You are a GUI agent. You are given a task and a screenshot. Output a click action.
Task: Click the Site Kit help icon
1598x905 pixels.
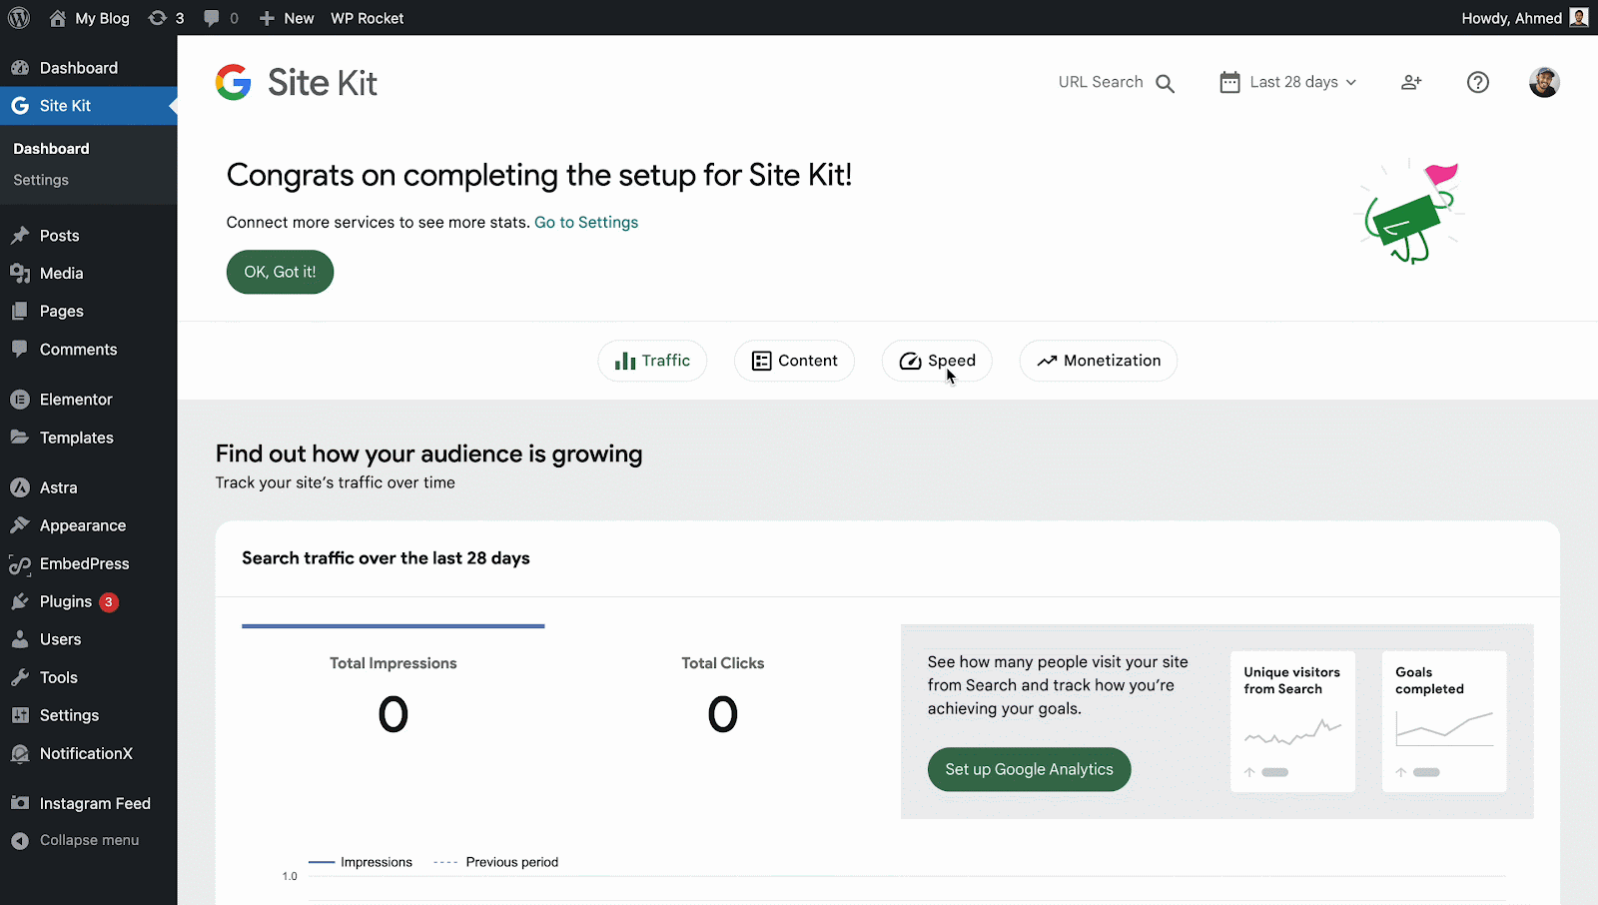click(1477, 82)
